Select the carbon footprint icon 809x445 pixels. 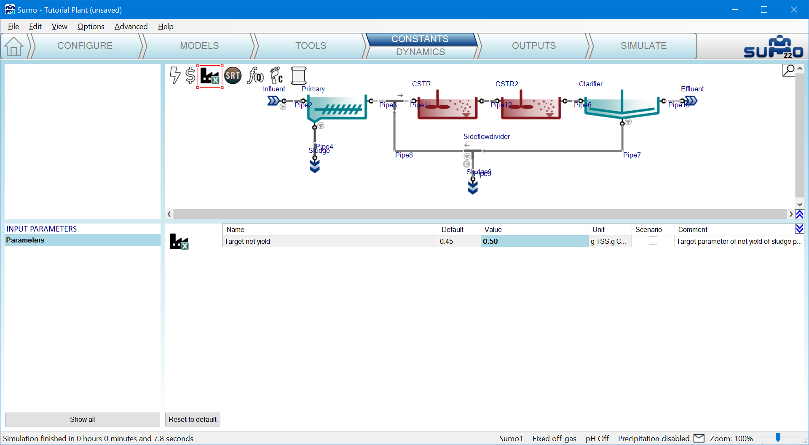pyautogui.click(x=276, y=76)
